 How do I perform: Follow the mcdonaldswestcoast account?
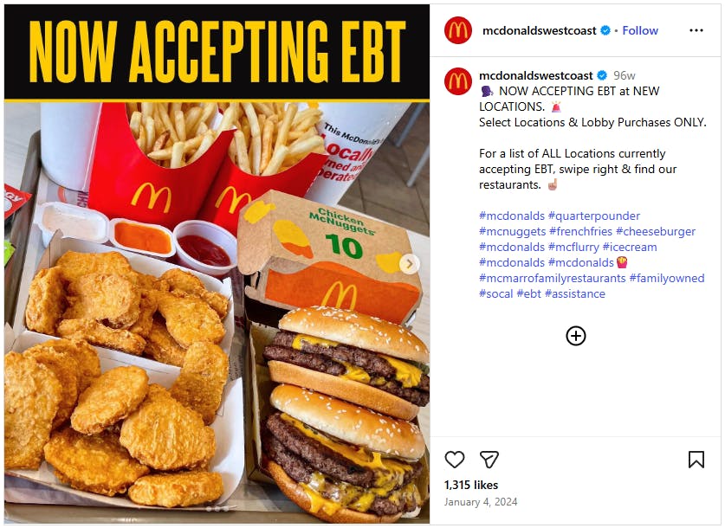point(640,30)
